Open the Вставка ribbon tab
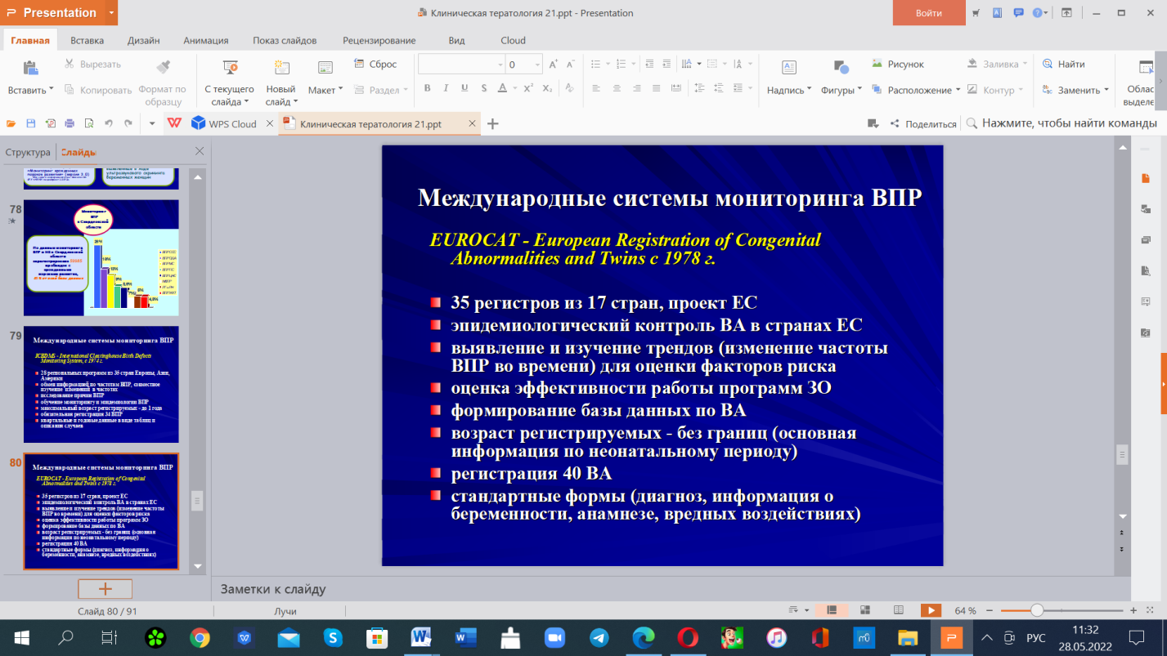The image size is (1167, 656). (x=87, y=40)
